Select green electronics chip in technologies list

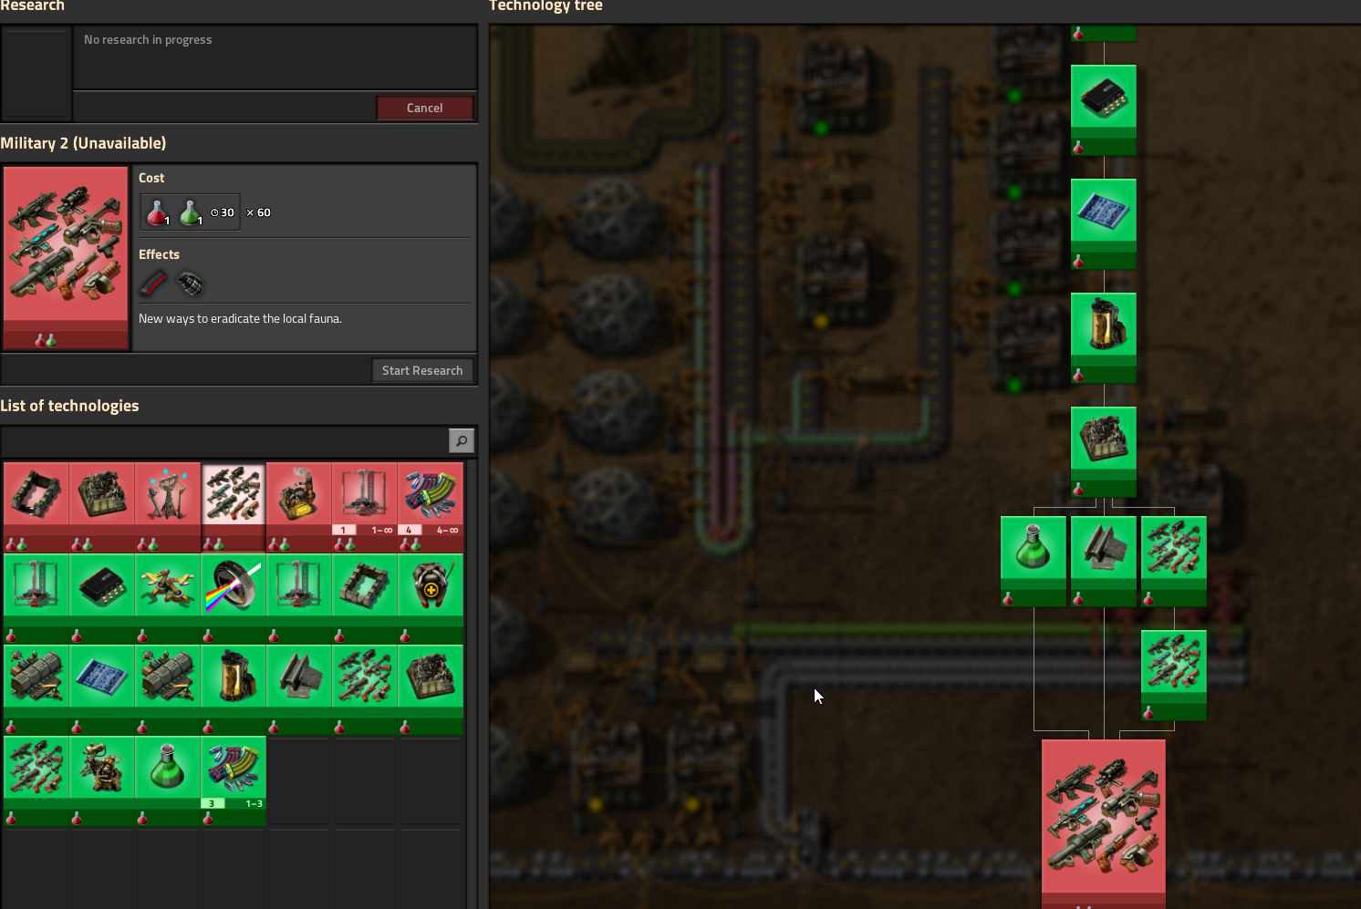coord(102,598)
